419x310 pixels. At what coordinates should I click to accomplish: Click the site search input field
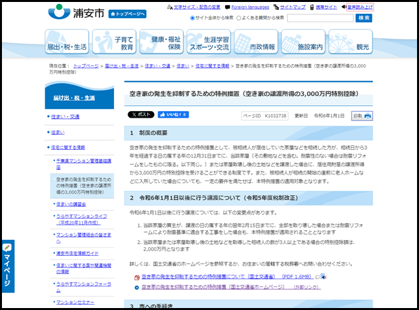[x=320, y=18]
